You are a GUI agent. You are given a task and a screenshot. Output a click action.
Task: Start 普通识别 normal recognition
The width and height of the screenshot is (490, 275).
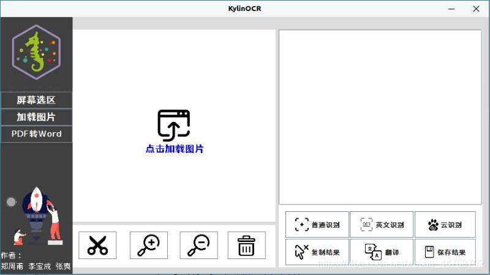point(317,224)
